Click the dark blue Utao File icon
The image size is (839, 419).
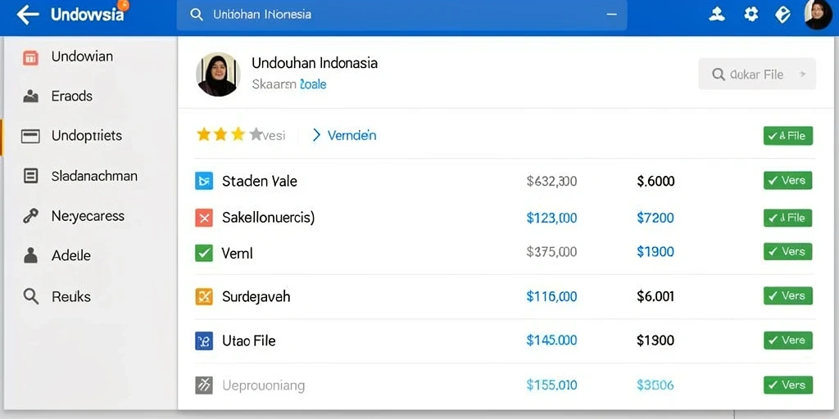coord(204,340)
